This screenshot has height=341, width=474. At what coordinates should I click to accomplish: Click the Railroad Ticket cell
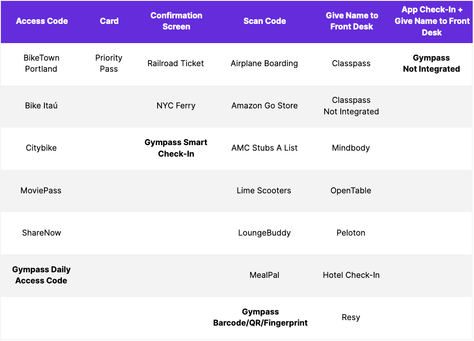[176, 63]
